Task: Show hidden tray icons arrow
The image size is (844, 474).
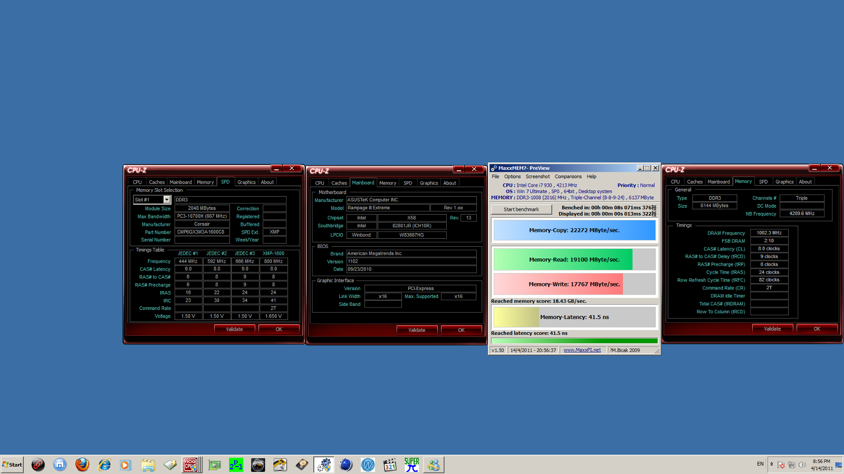Action: (772, 464)
